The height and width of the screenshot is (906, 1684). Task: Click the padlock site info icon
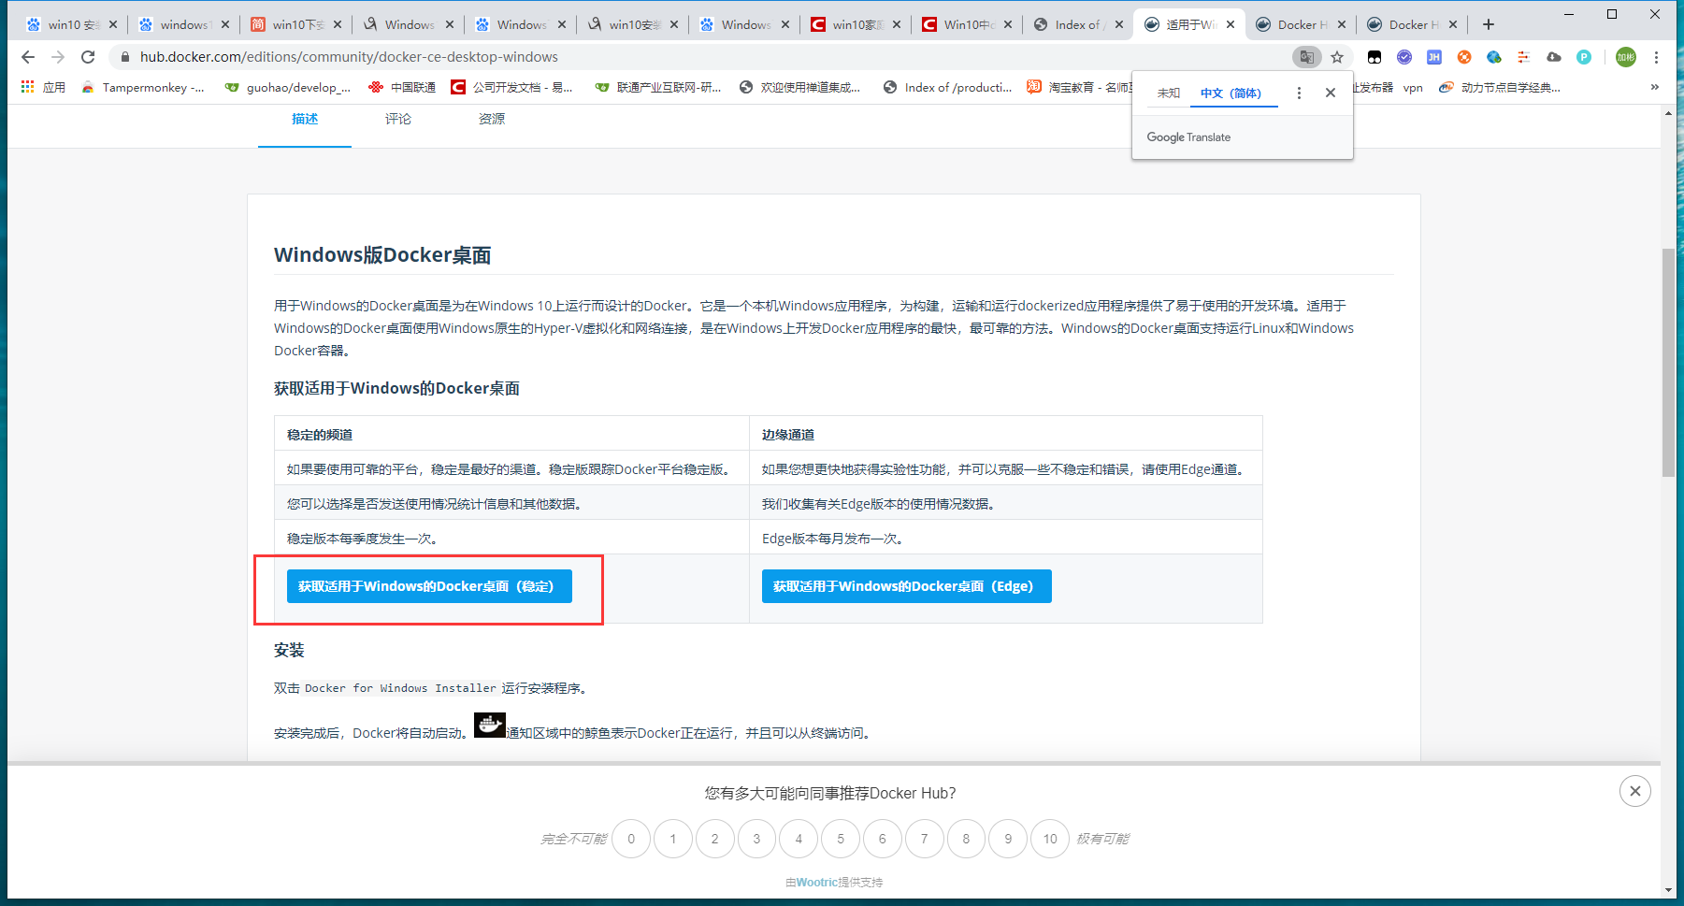[125, 57]
